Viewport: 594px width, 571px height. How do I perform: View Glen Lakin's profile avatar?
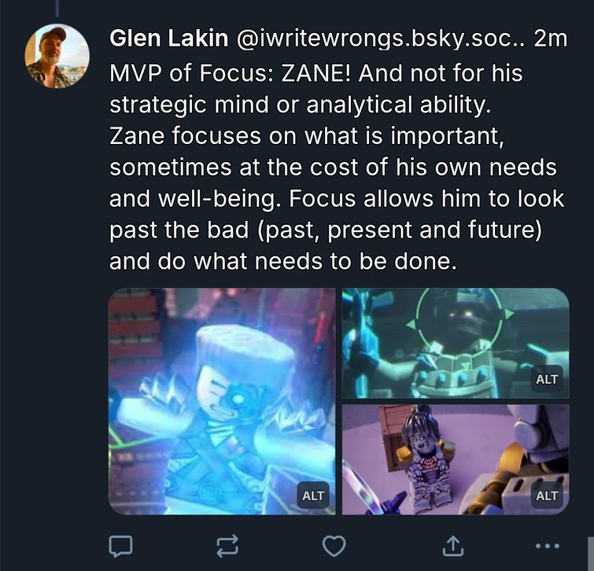57,56
